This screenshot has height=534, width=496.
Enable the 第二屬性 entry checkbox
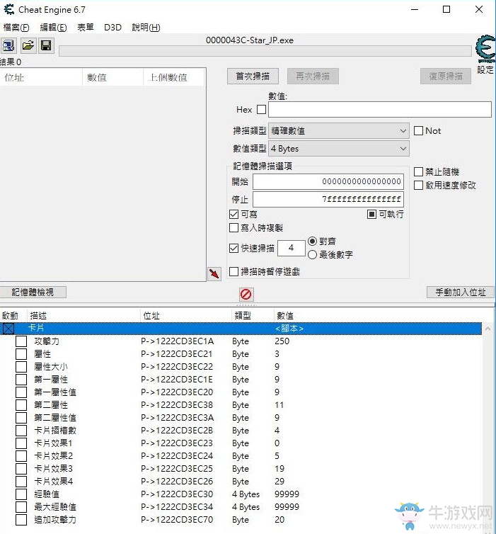pyautogui.click(x=21, y=405)
